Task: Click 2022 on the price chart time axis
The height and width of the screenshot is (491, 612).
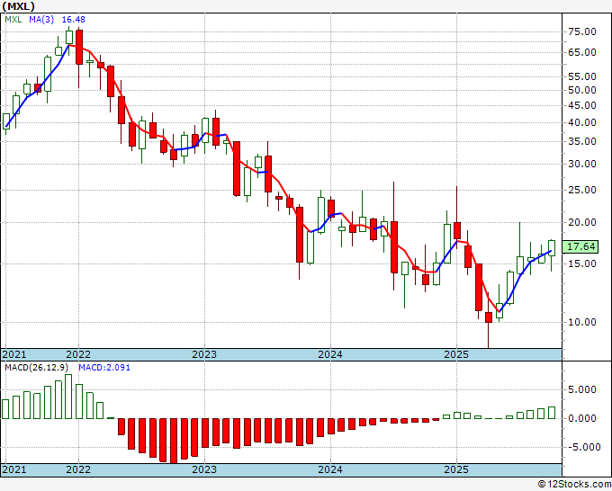Action: click(78, 354)
